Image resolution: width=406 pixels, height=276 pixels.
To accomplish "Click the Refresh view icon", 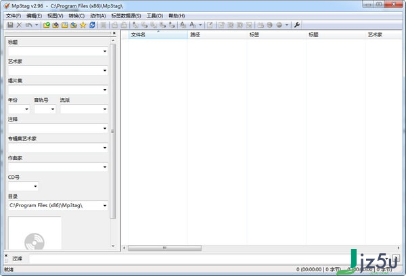I will coord(92,25).
